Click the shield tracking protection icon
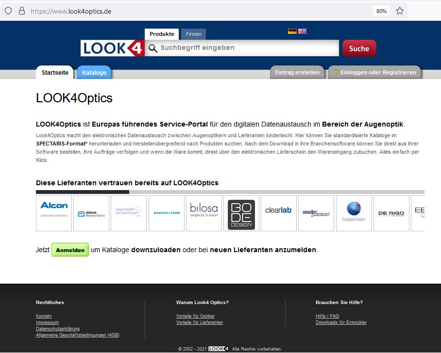Image resolution: width=441 pixels, height=353 pixels. 8,11
